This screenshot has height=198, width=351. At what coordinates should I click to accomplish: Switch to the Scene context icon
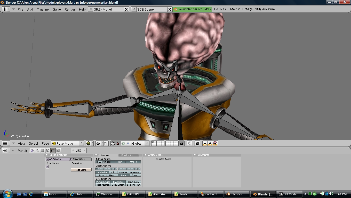click(x=58, y=151)
